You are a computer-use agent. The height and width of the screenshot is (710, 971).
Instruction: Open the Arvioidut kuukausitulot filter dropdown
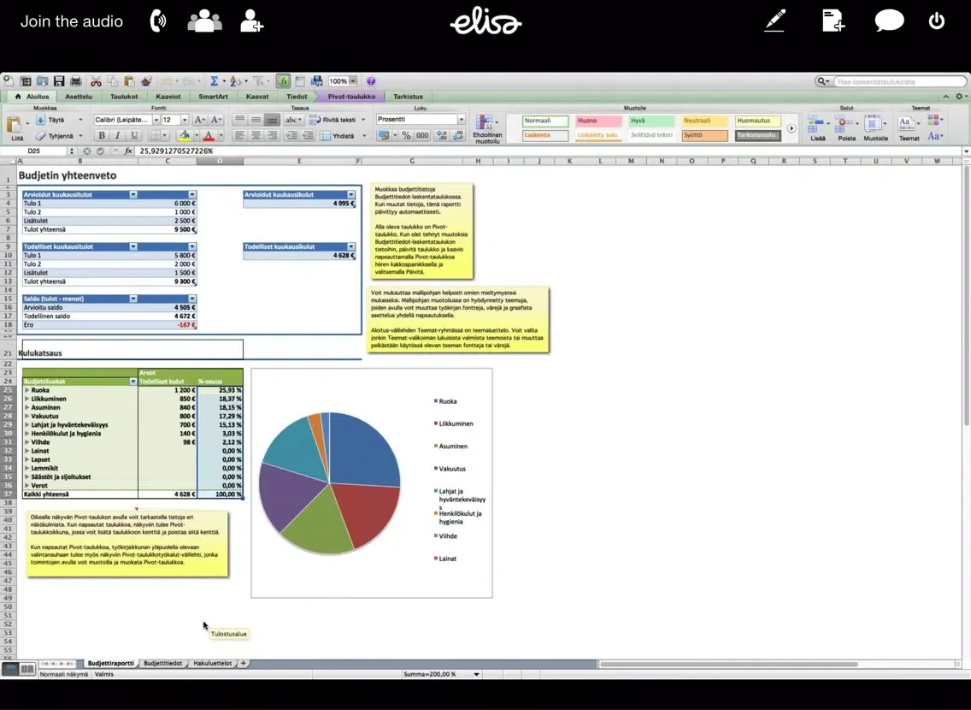click(x=133, y=194)
